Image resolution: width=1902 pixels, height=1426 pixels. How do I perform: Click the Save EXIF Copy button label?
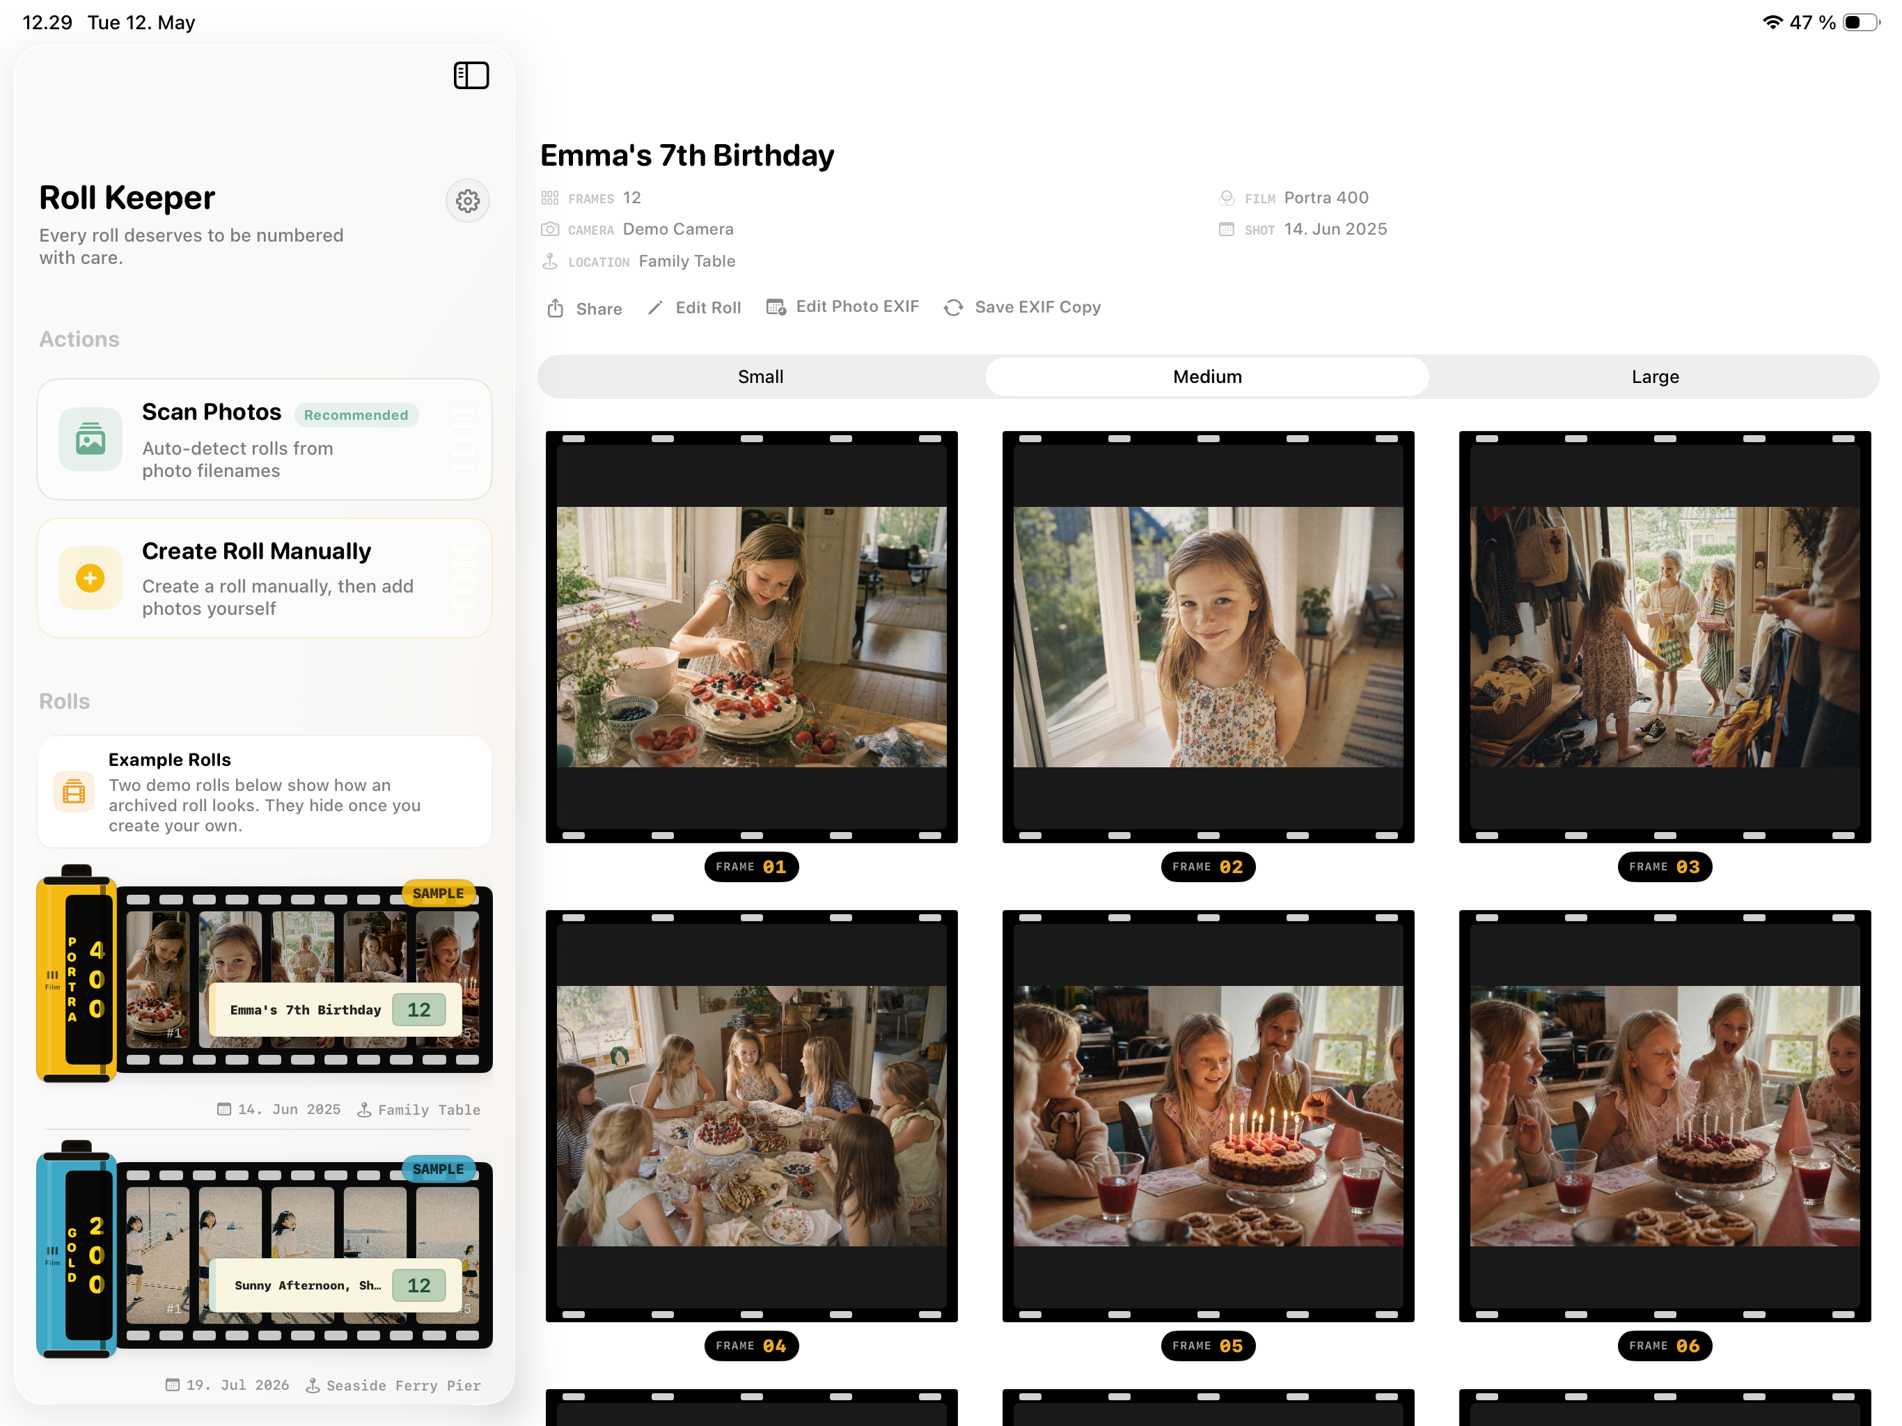(x=1038, y=307)
